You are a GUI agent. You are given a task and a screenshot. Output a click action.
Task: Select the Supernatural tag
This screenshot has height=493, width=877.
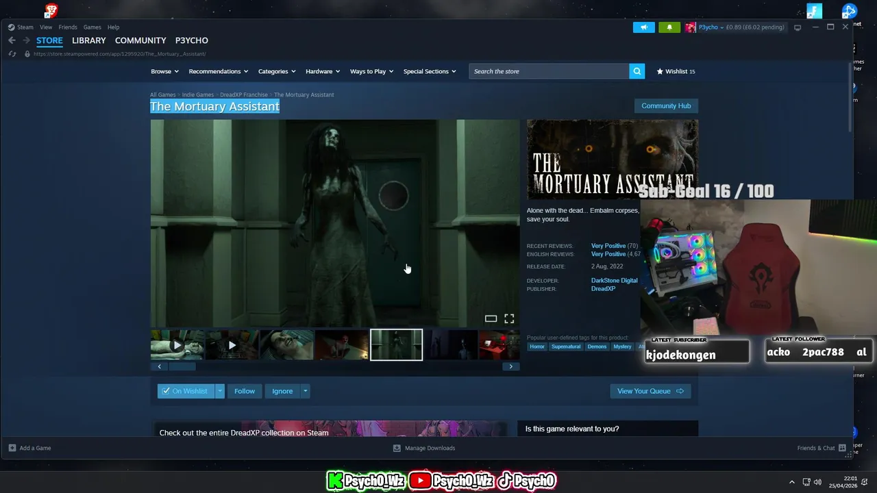tap(566, 346)
